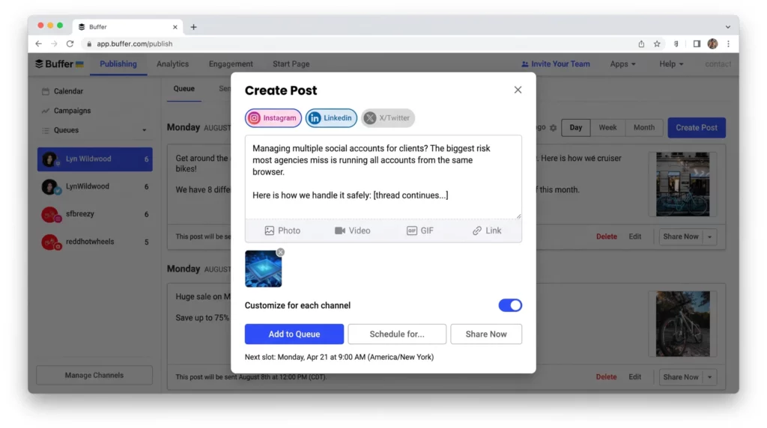Open the Help dropdown menu
Image resolution: width=767 pixels, height=428 pixels.
[x=670, y=64]
